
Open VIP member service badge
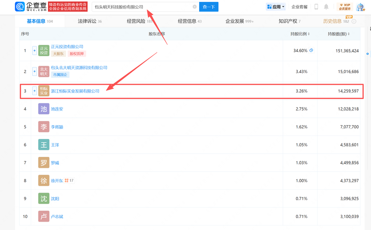[345, 6]
